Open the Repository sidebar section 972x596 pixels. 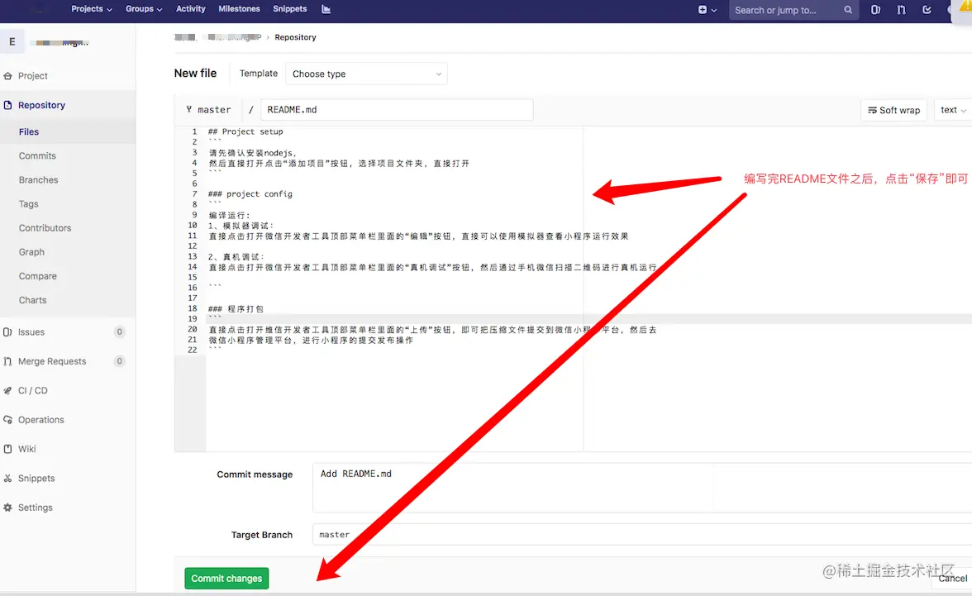click(41, 105)
